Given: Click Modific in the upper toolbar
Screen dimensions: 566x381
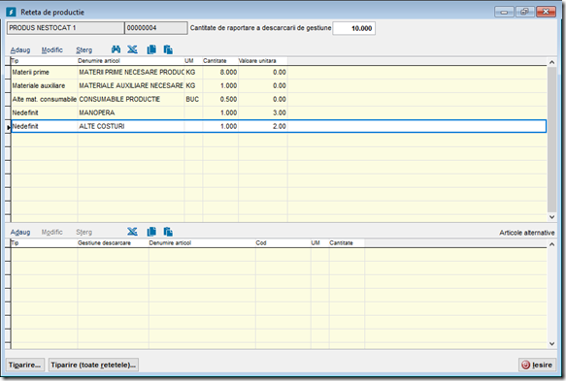Looking at the screenshot, I should pos(52,49).
